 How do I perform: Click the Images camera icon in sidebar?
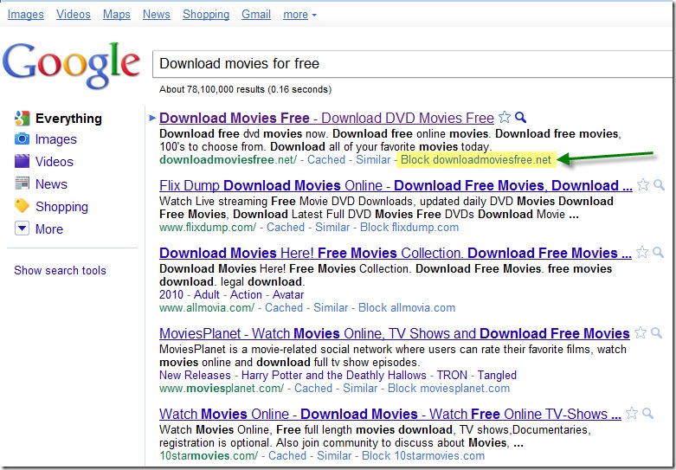22,138
